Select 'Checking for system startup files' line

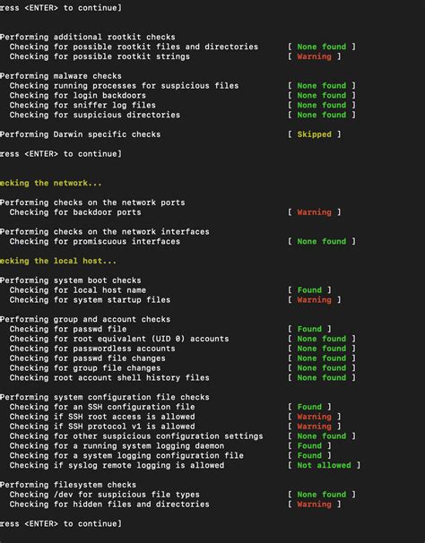[x=90, y=300]
